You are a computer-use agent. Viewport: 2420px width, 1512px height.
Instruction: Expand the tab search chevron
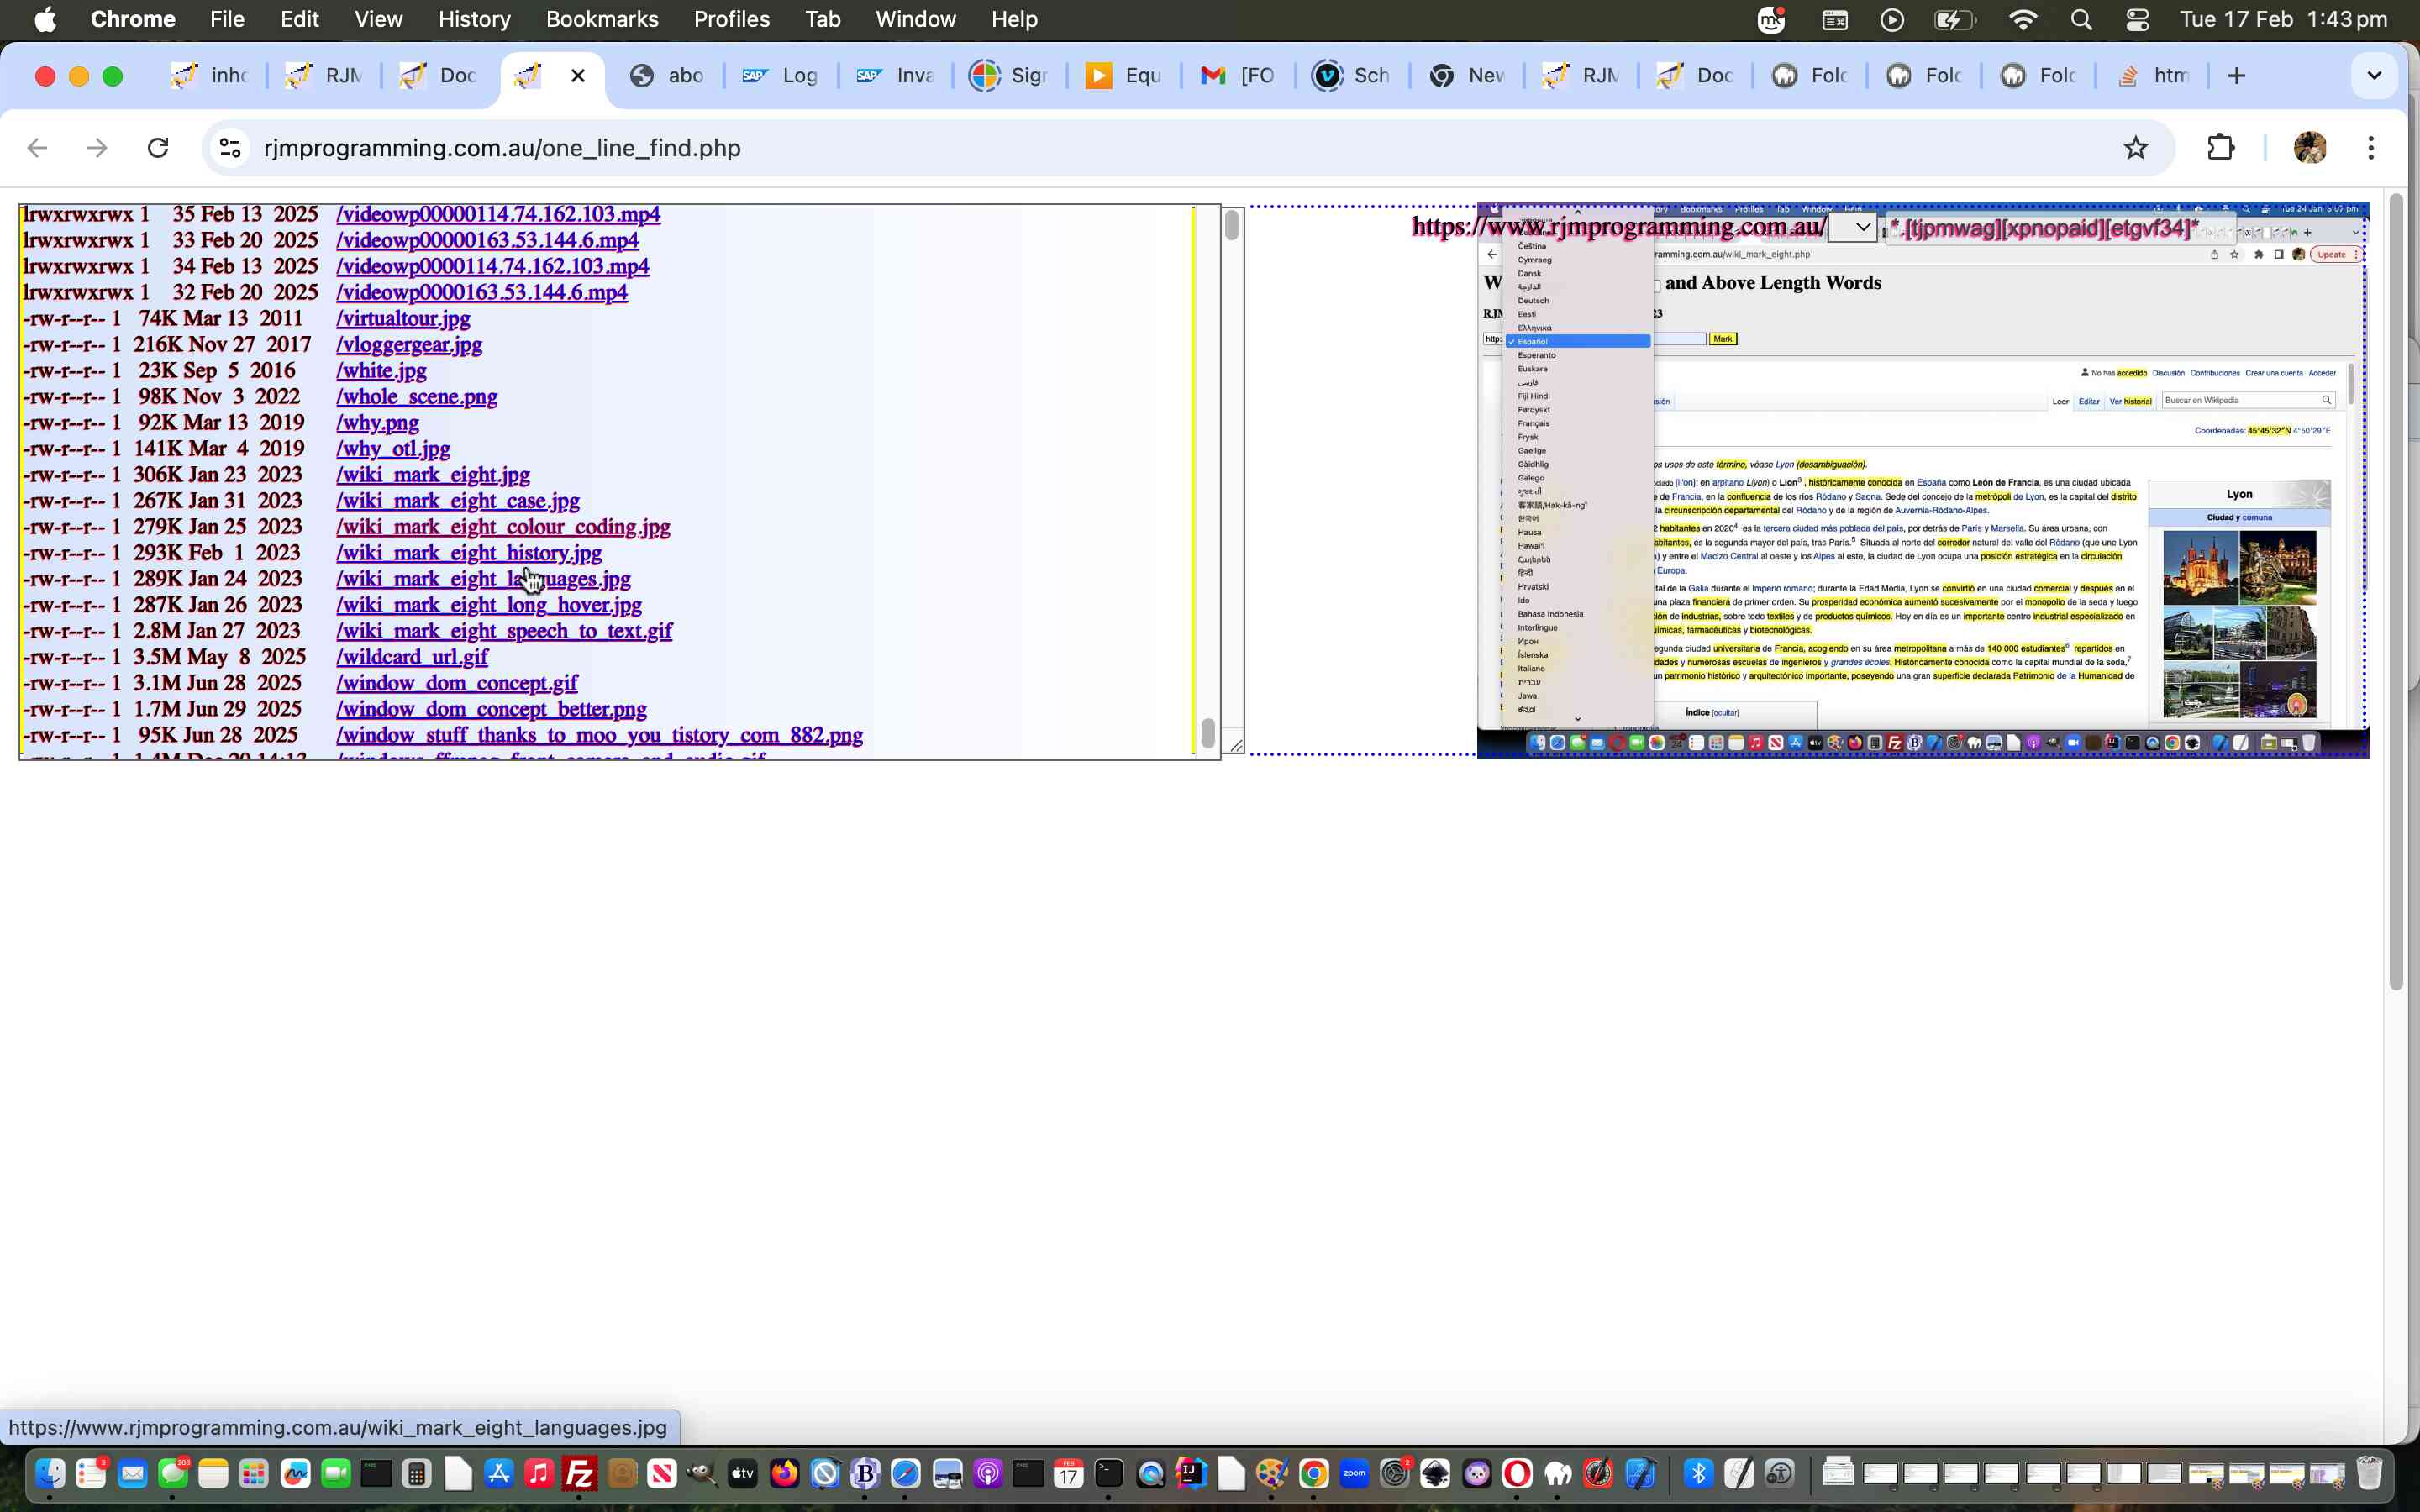pos(2374,76)
